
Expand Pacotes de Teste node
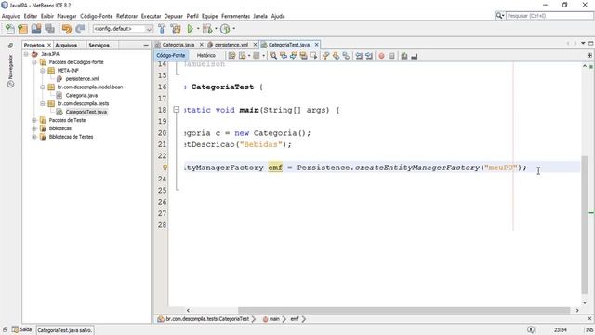[x=34, y=120]
